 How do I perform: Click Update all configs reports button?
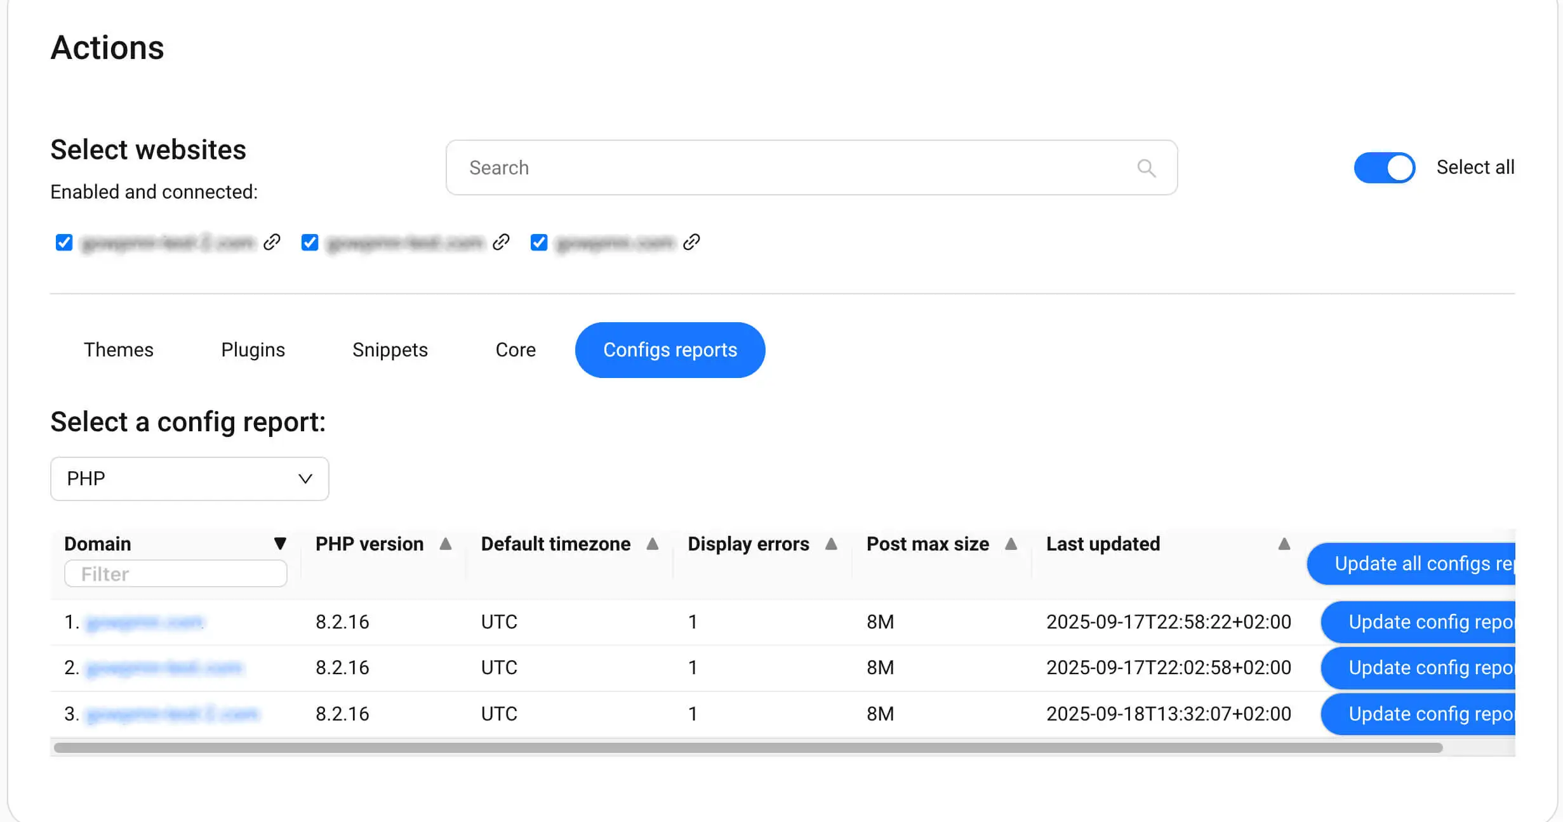click(1422, 564)
